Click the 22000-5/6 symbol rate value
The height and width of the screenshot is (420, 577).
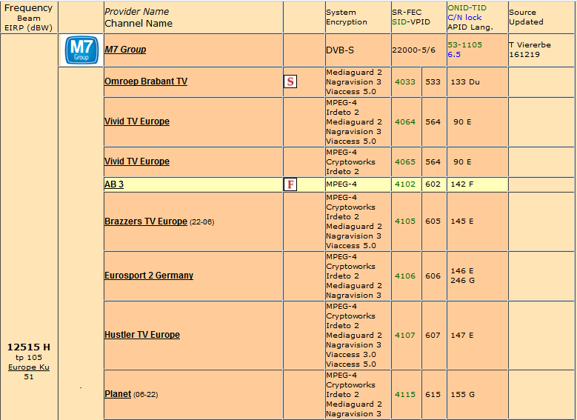[413, 50]
